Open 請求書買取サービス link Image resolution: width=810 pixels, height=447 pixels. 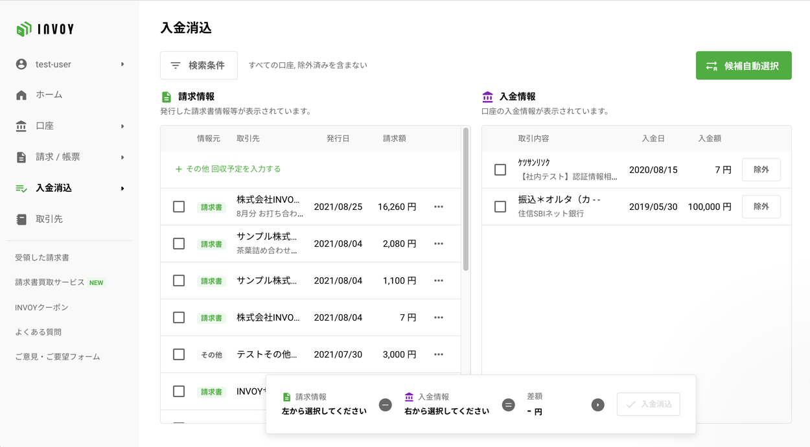(x=50, y=282)
